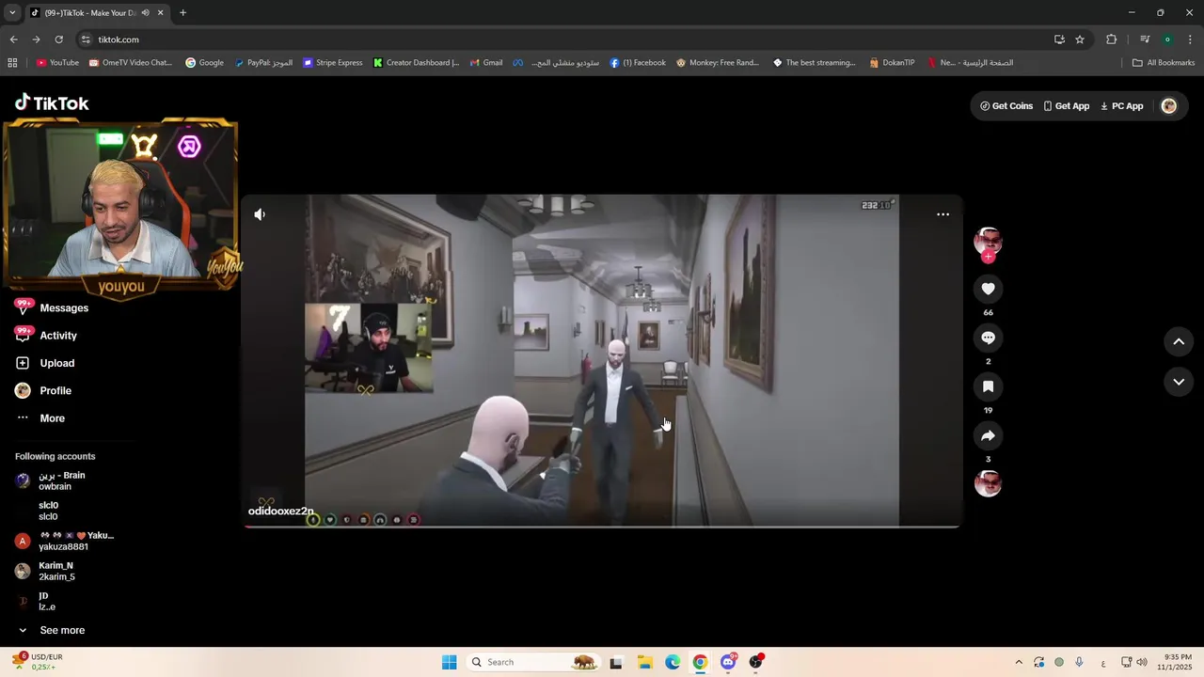
Task: Mute the TikTok video sound
Action: [x=260, y=214]
